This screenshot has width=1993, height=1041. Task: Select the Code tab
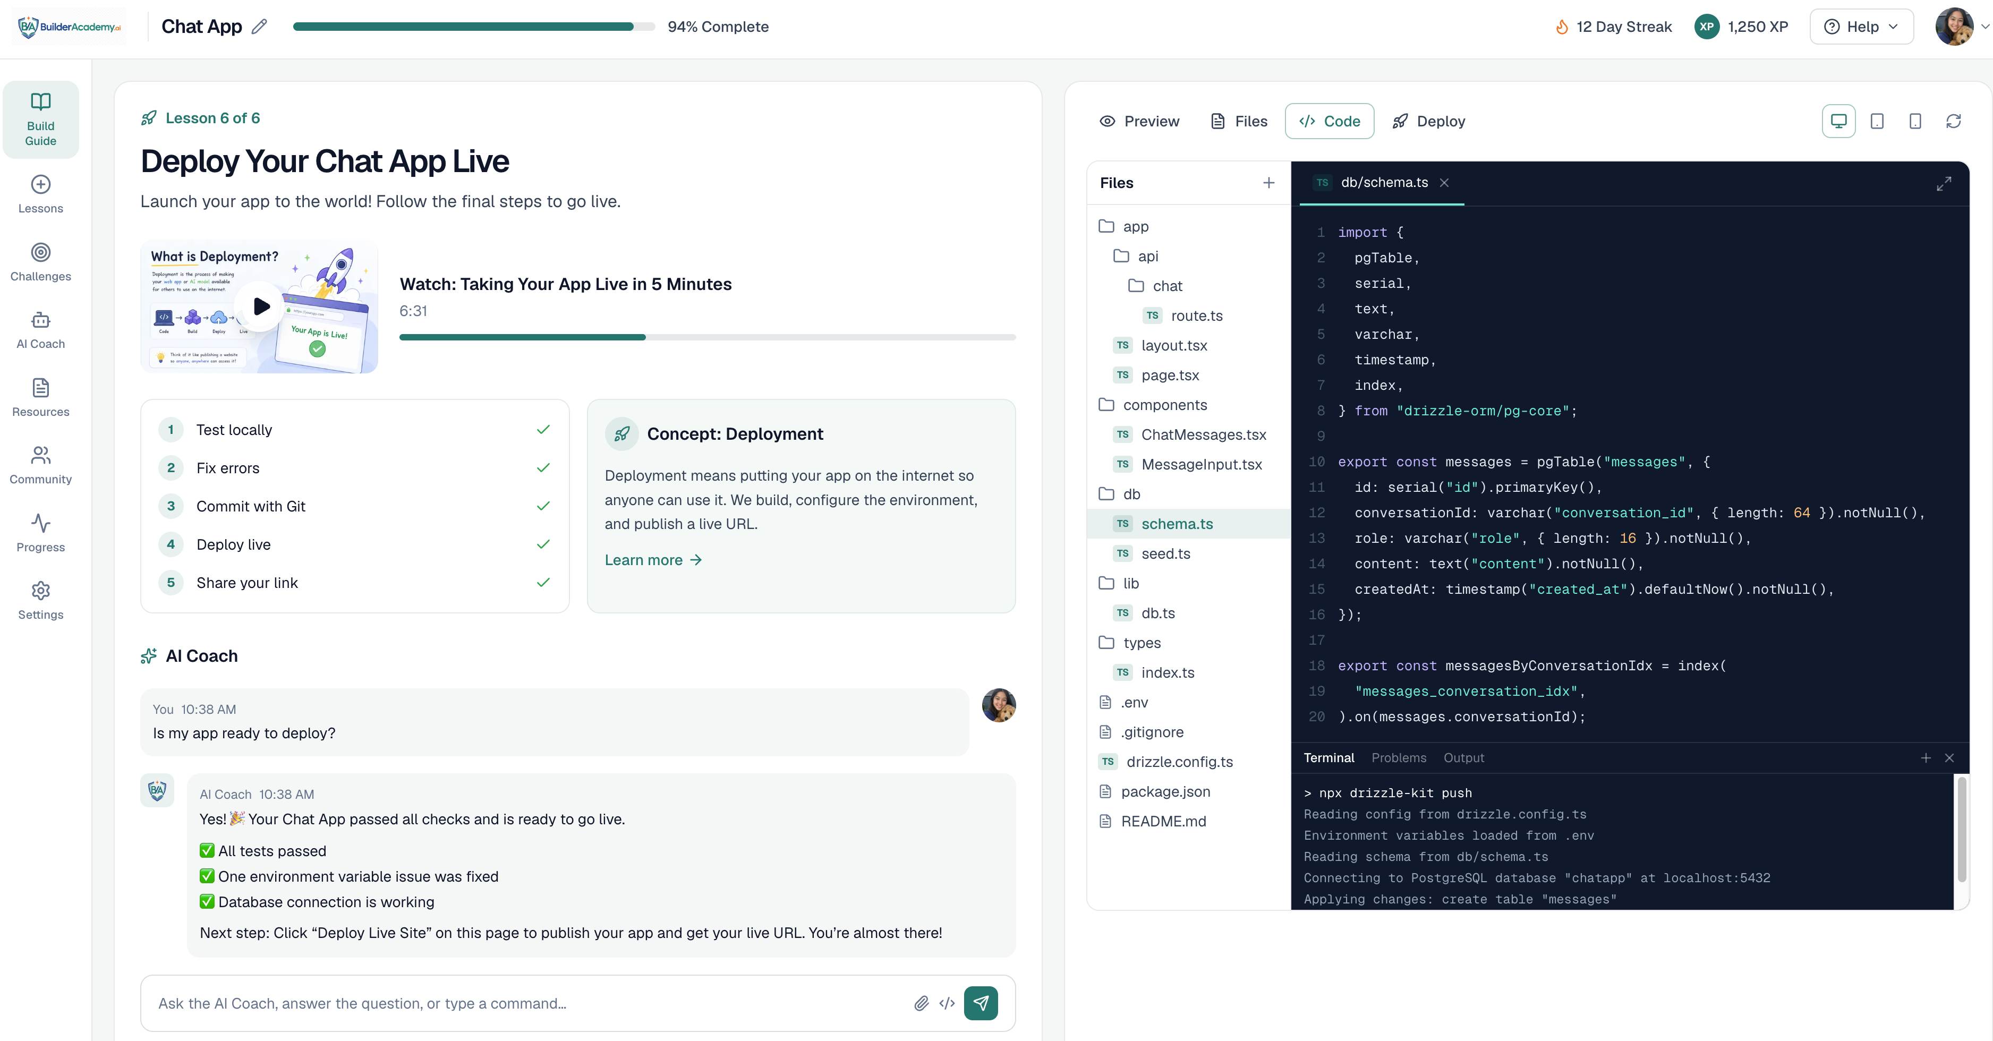coord(1329,122)
